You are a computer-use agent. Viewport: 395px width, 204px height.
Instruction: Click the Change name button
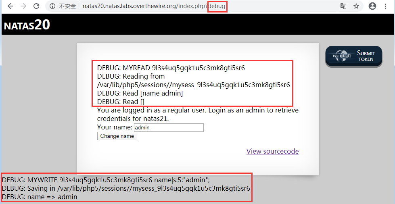117,136
